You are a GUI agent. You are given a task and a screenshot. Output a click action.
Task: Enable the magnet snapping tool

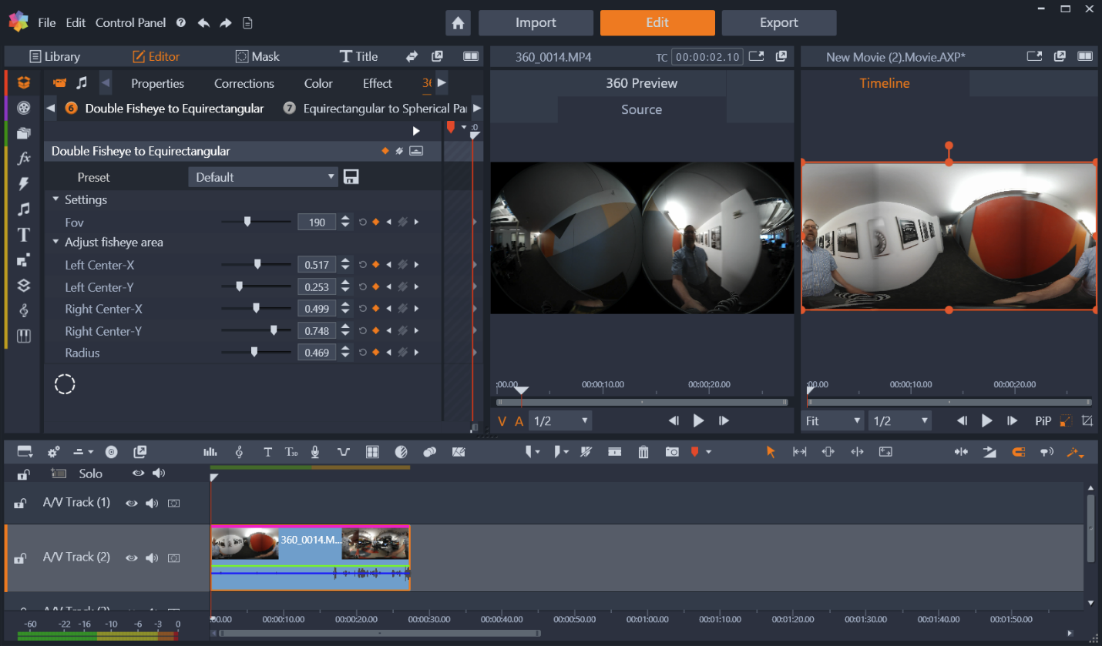tap(1018, 452)
